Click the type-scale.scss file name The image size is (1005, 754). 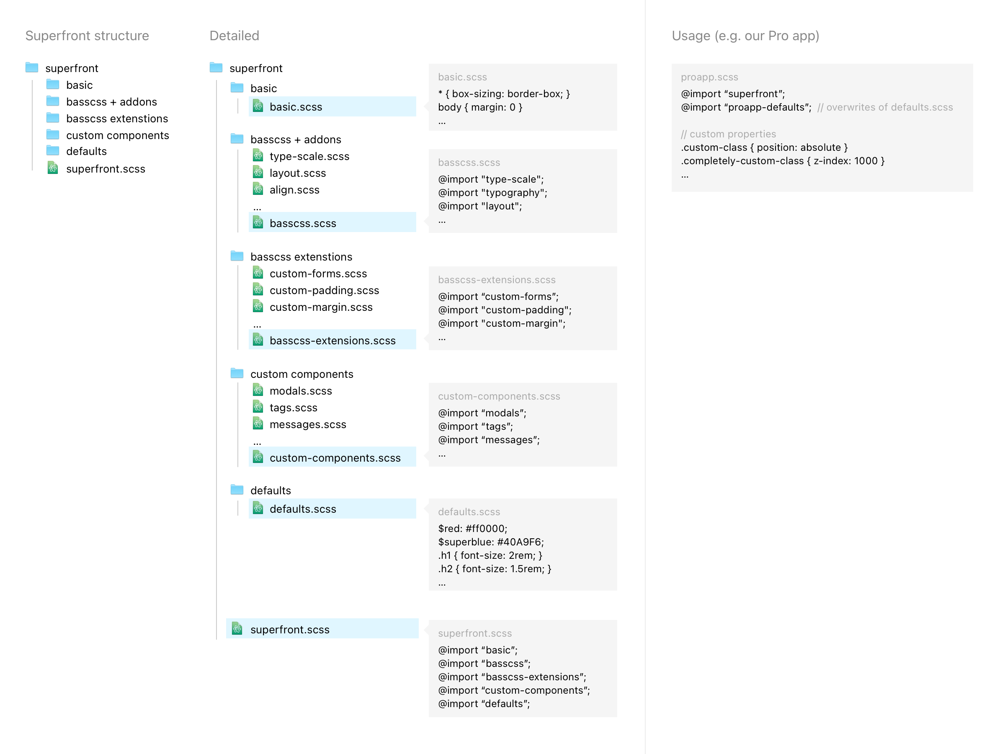pos(309,156)
